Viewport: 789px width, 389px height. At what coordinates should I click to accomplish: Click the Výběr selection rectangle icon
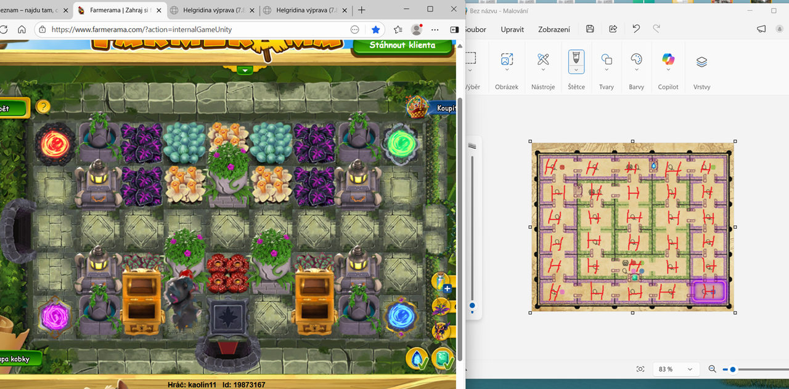point(471,58)
